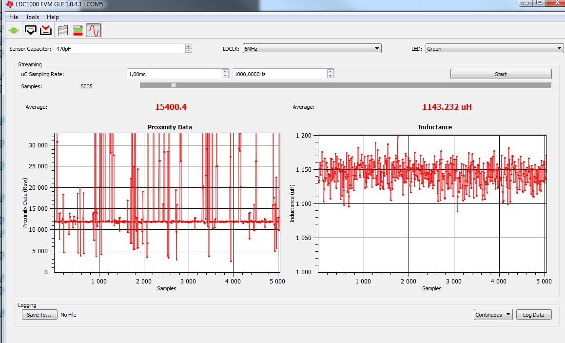This screenshot has width=565, height=343.
Task: Click the Start streaming button
Action: point(501,74)
